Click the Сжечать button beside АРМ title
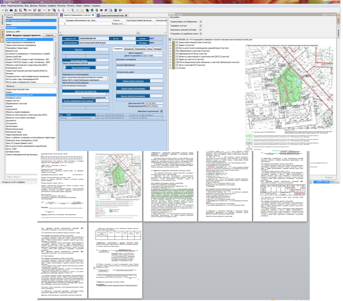Viewport: 343px width, 301px height. point(50,35)
